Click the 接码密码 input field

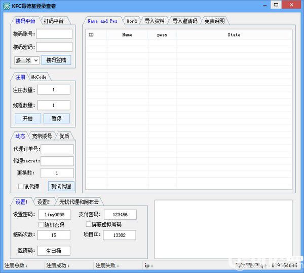tap(54, 47)
